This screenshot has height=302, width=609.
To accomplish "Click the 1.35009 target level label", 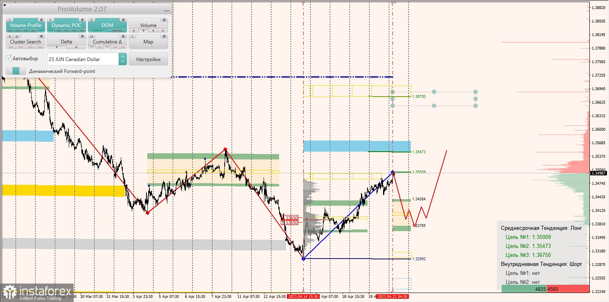I will 419,172.
